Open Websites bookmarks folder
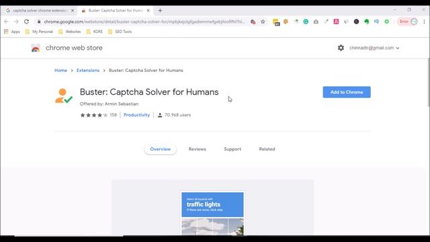The width and height of the screenshot is (430, 242). [70, 32]
